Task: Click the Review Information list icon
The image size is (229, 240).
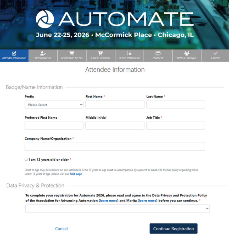Action: point(129,53)
